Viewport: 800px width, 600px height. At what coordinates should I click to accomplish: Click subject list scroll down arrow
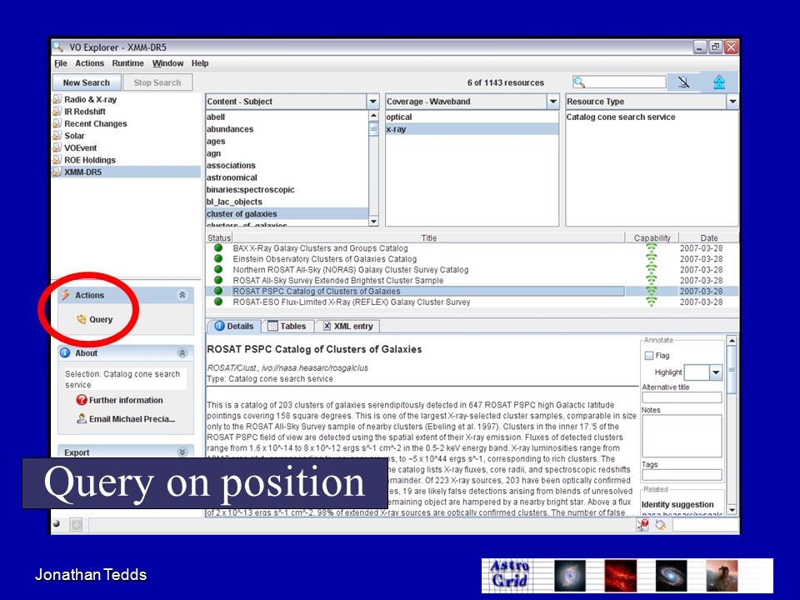[x=373, y=221]
